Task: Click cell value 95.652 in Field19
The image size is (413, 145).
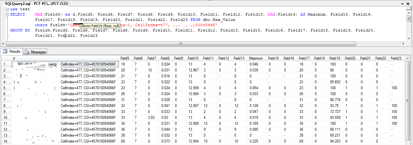Action: (x=336, y=82)
